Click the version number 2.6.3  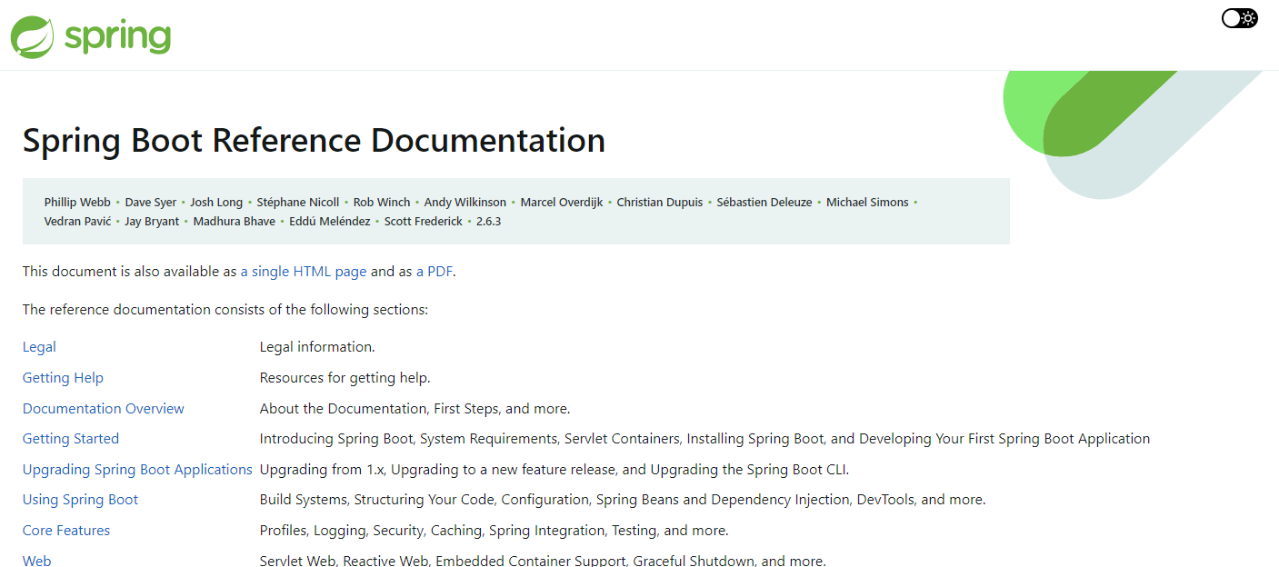(489, 222)
